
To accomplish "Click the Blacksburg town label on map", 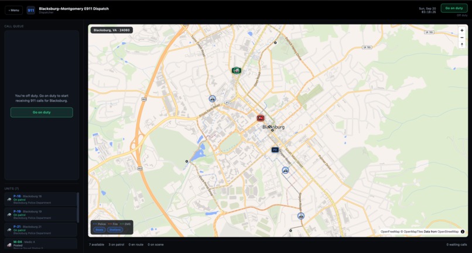I will (273, 127).
